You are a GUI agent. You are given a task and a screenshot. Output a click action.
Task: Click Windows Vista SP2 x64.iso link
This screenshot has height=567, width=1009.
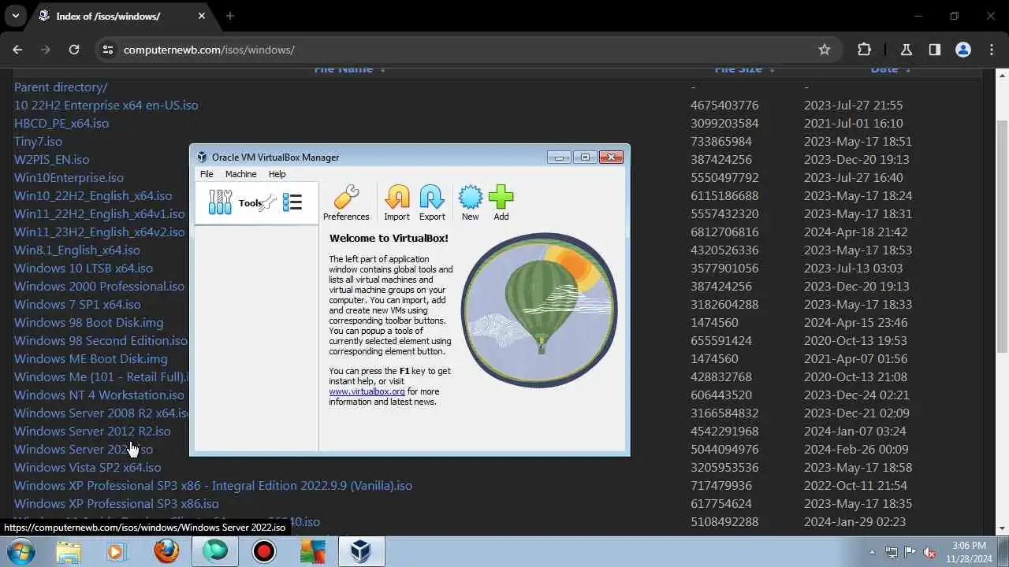87,468
